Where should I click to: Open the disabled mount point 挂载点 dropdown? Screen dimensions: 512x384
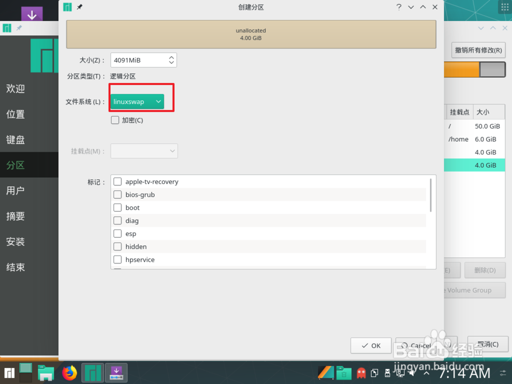tap(144, 151)
